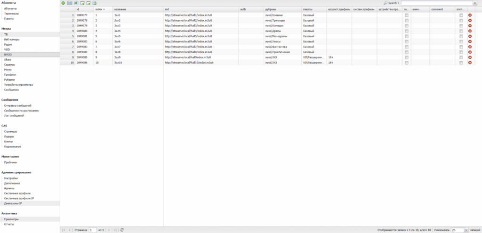Toggle the 'откл' checkbox for Зал1

[x=461, y=16]
